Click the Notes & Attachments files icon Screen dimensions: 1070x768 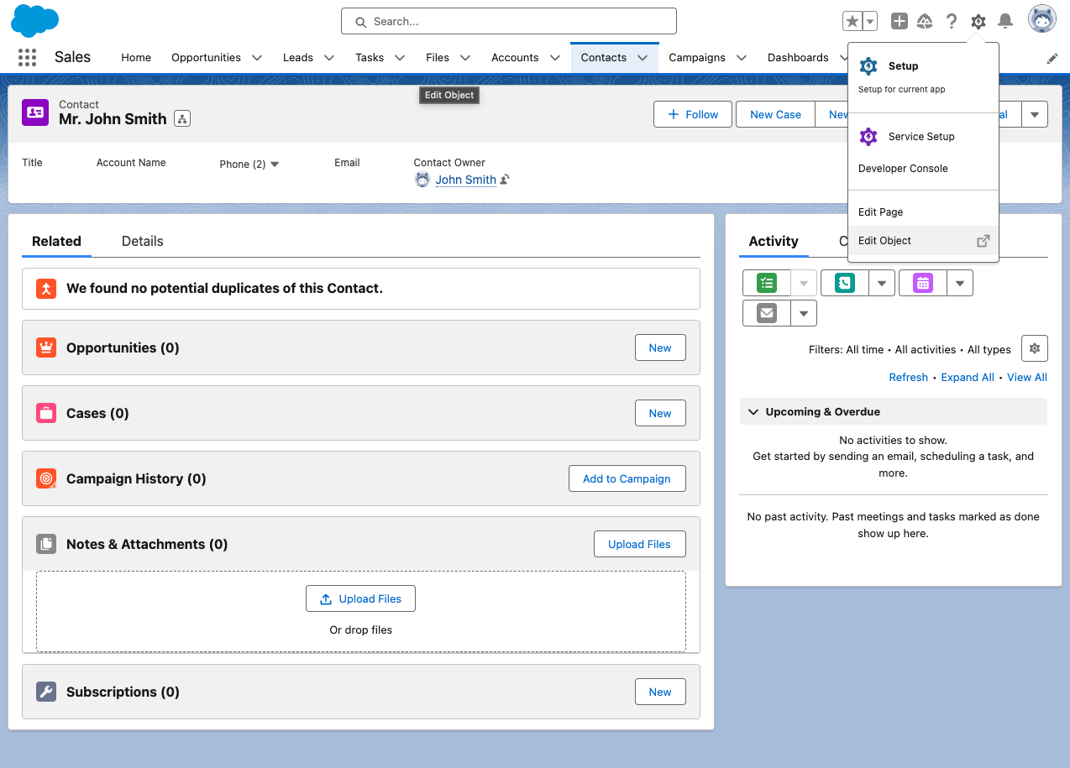pos(45,544)
